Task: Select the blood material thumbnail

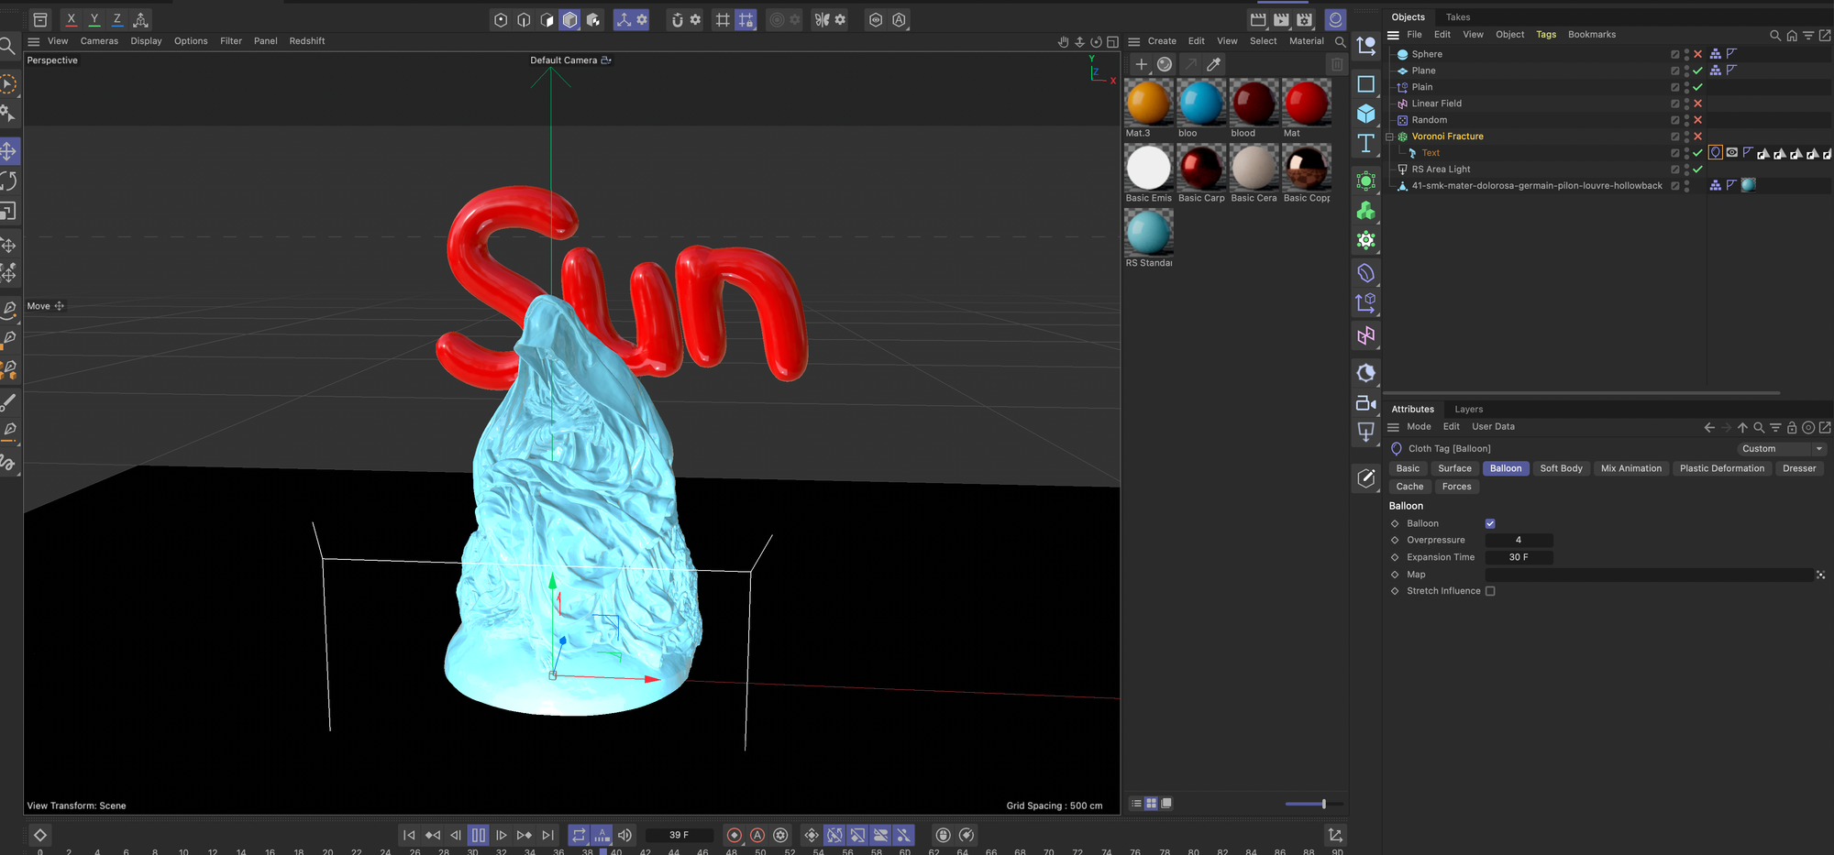Action: pos(1254,103)
